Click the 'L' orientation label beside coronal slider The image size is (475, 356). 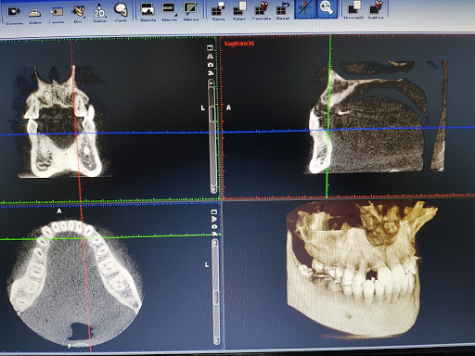[x=203, y=108]
